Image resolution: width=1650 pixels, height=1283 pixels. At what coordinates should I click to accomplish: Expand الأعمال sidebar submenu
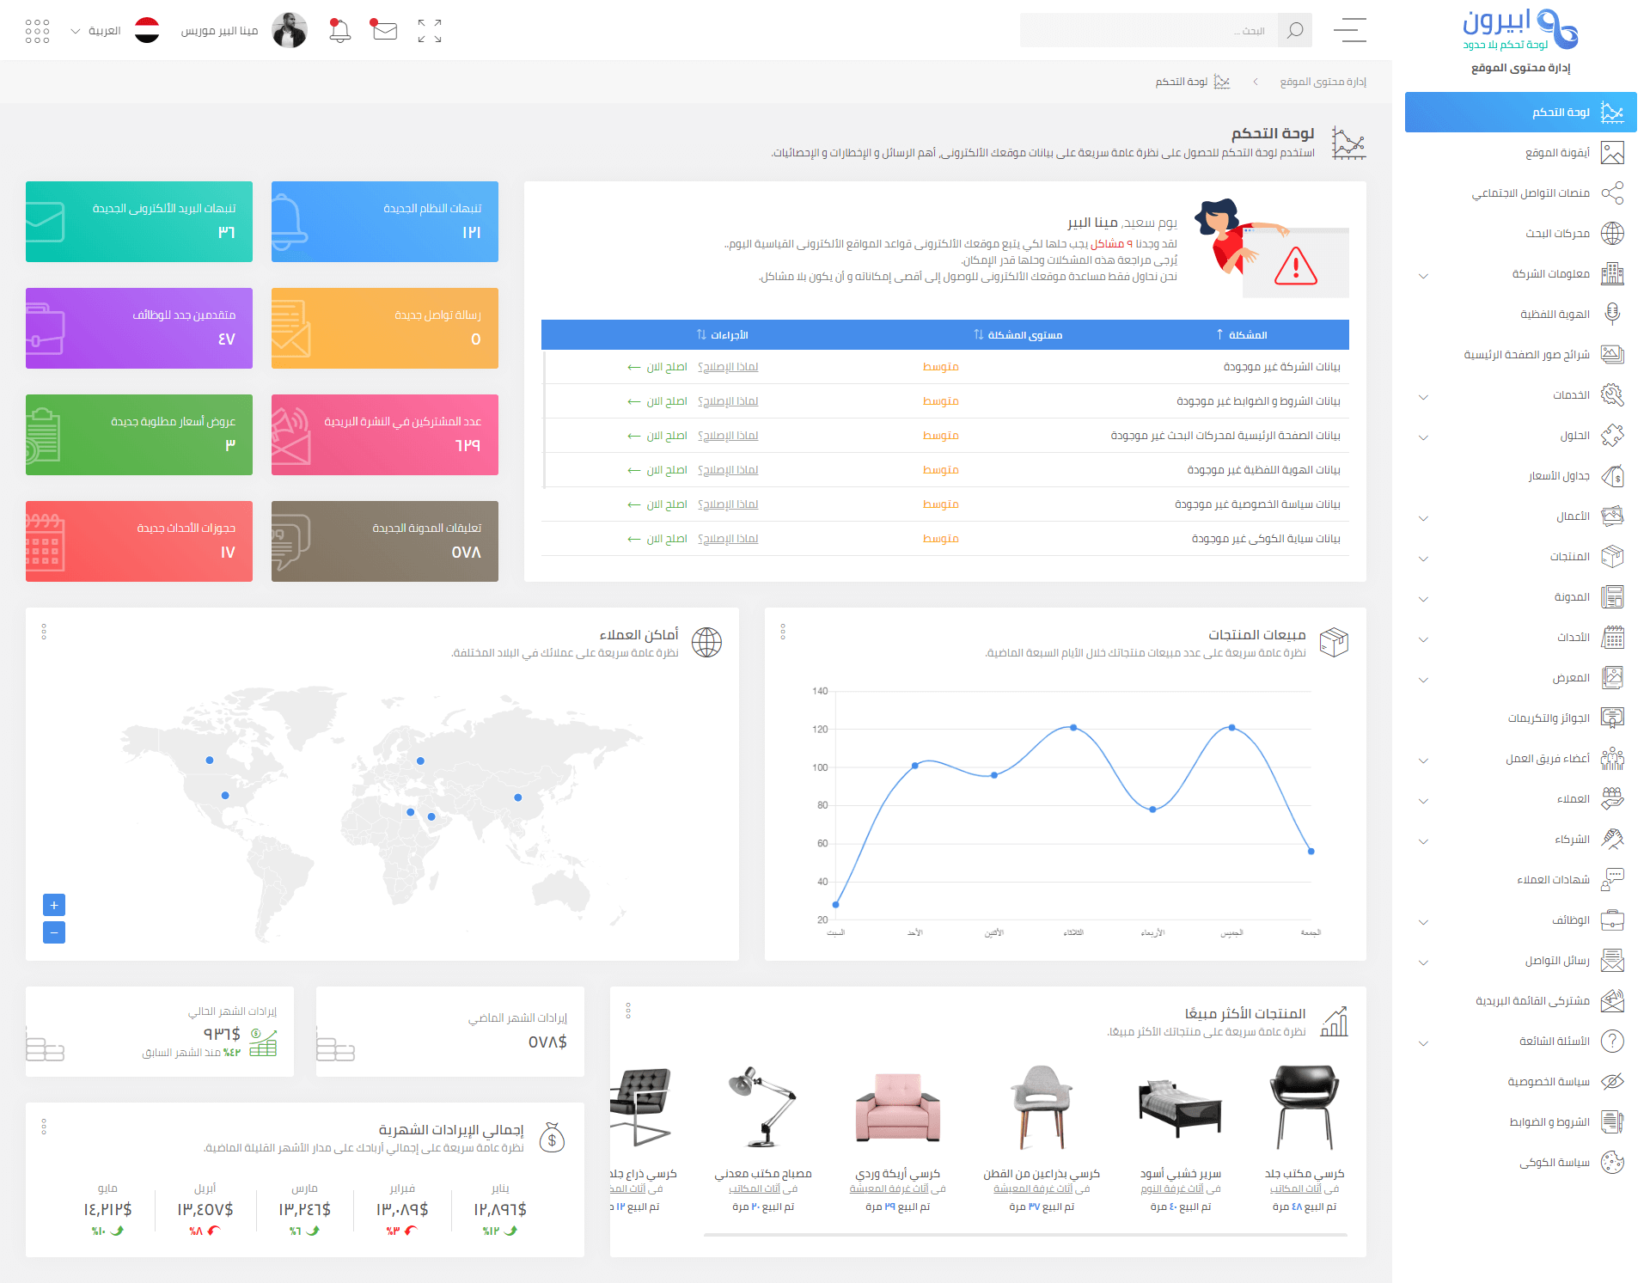pos(1423,518)
